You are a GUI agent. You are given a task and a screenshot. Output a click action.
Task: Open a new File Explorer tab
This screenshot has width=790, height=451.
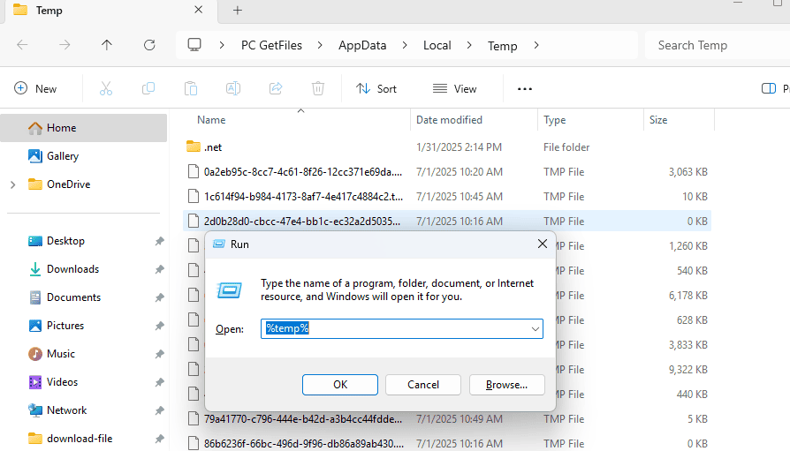[x=238, y=10]
